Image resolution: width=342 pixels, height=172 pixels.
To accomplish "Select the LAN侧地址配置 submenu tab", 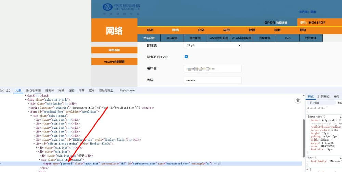I will click(x=218, y=38).
